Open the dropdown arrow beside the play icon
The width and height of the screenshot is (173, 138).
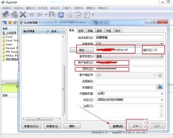tap(46, 15)
